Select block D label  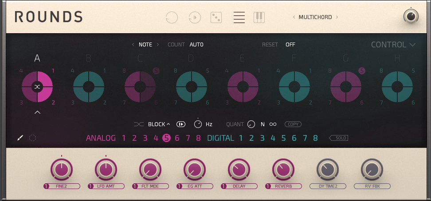coord(191,58)
